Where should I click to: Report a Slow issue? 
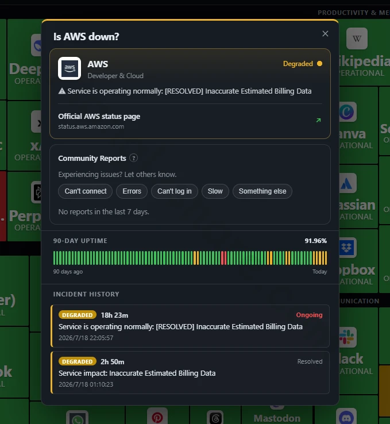click(215, 191)
